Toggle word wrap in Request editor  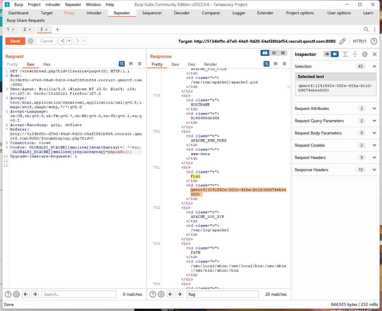[x=122, y=64]
